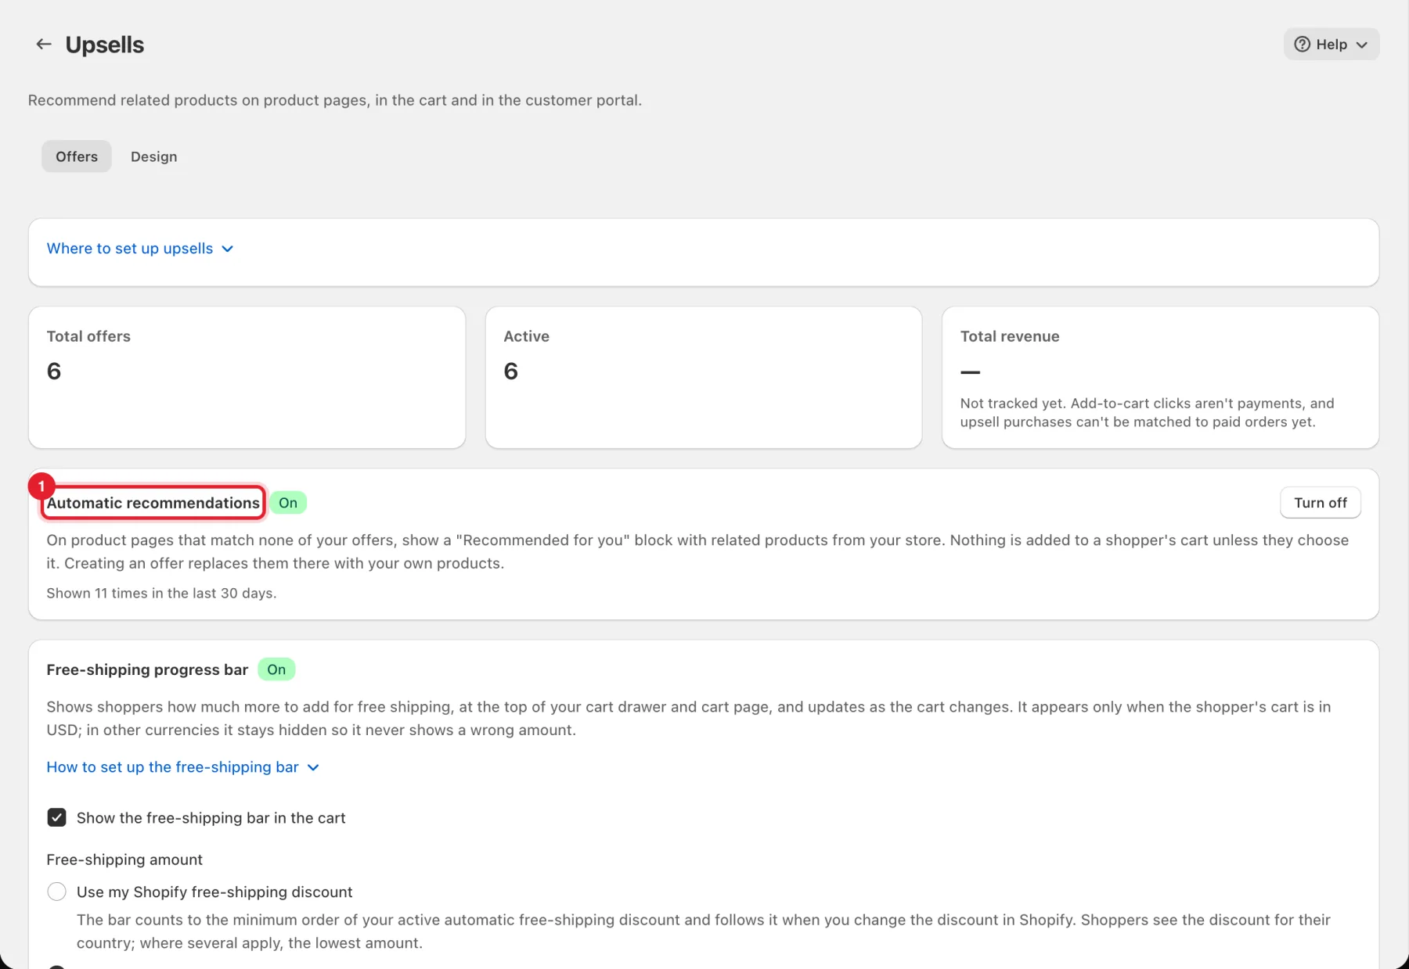Click the 'On' badge beside Free-shipping progress bar

pos(276,669)
